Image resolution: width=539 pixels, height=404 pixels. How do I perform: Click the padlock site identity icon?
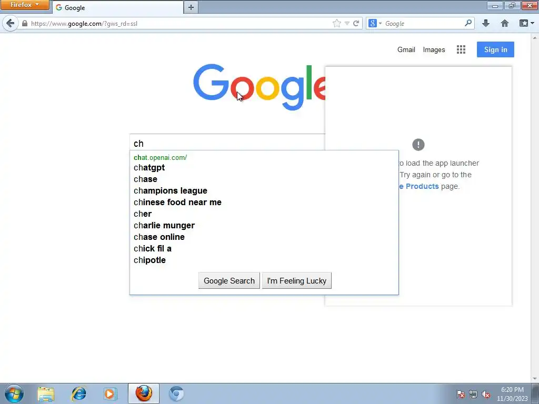click(x=24, y=23)
